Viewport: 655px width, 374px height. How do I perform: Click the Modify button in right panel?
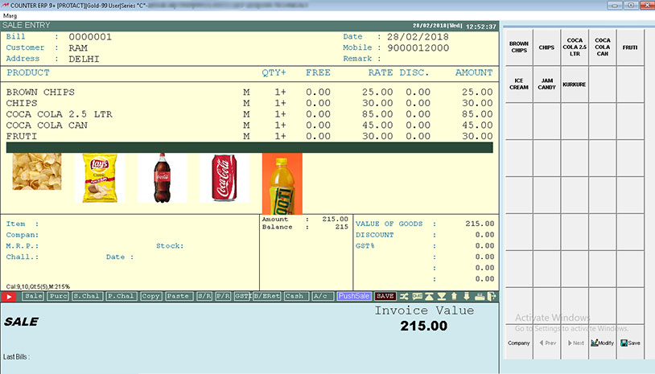coord(603,343)
